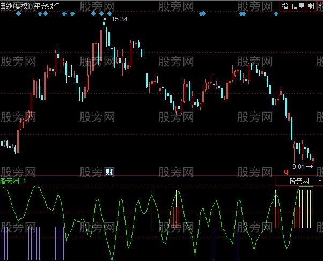Click the 指 indicator button
323x261 pixels.
285,6
